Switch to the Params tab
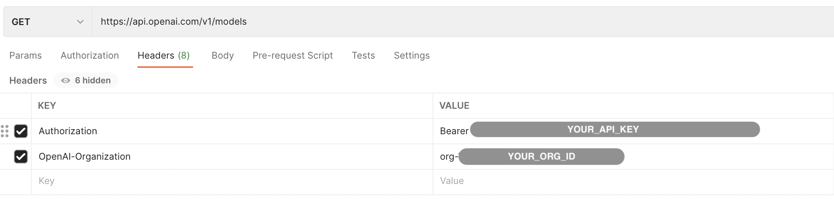Image resolution: width=834 pixels, height=199 pixels. 25,56
